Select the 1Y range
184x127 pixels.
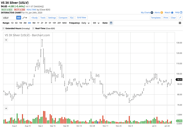pos(38,23)
